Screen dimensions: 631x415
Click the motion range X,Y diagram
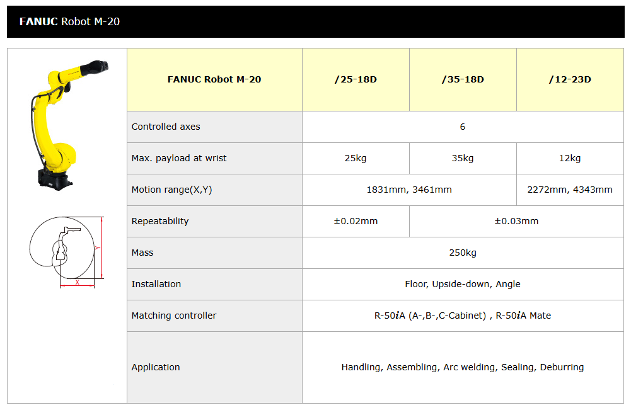point(67,252)
